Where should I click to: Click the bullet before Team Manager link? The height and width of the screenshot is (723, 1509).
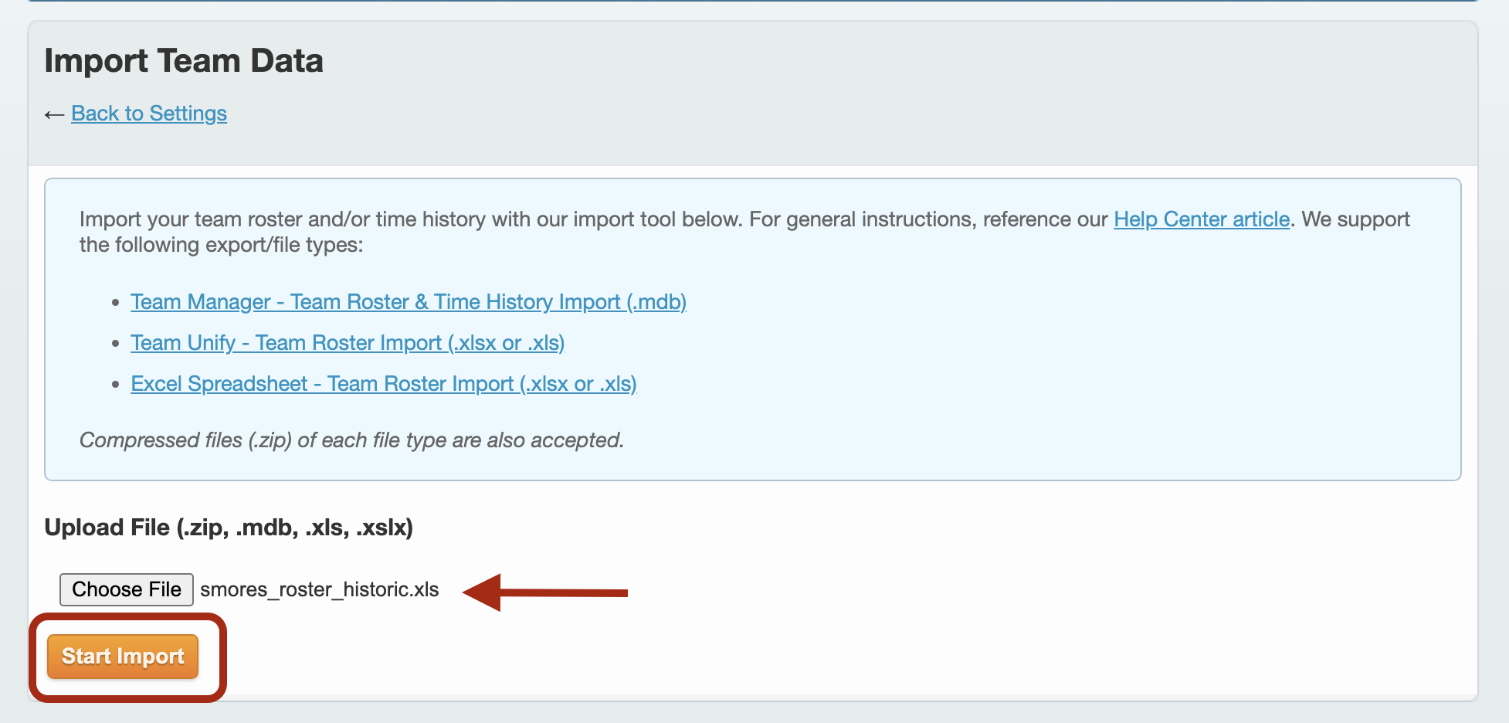(116, 303)
